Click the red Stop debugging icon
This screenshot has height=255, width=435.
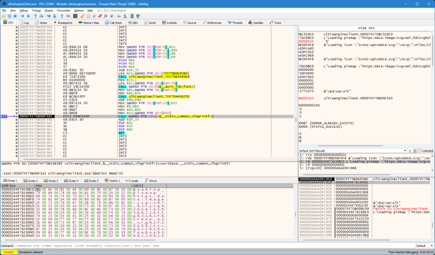pos(16,16)
